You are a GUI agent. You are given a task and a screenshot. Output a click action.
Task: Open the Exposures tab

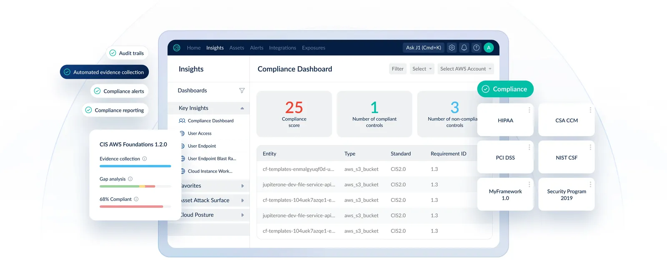point(313,48)
